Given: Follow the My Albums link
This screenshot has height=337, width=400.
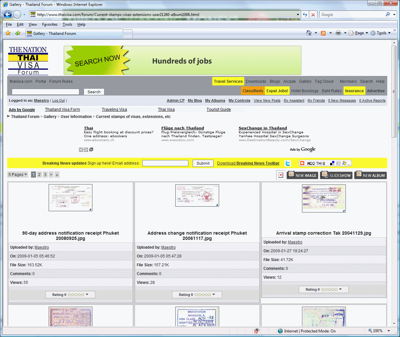Looking at the screenshot, I should tap(215, 100).
